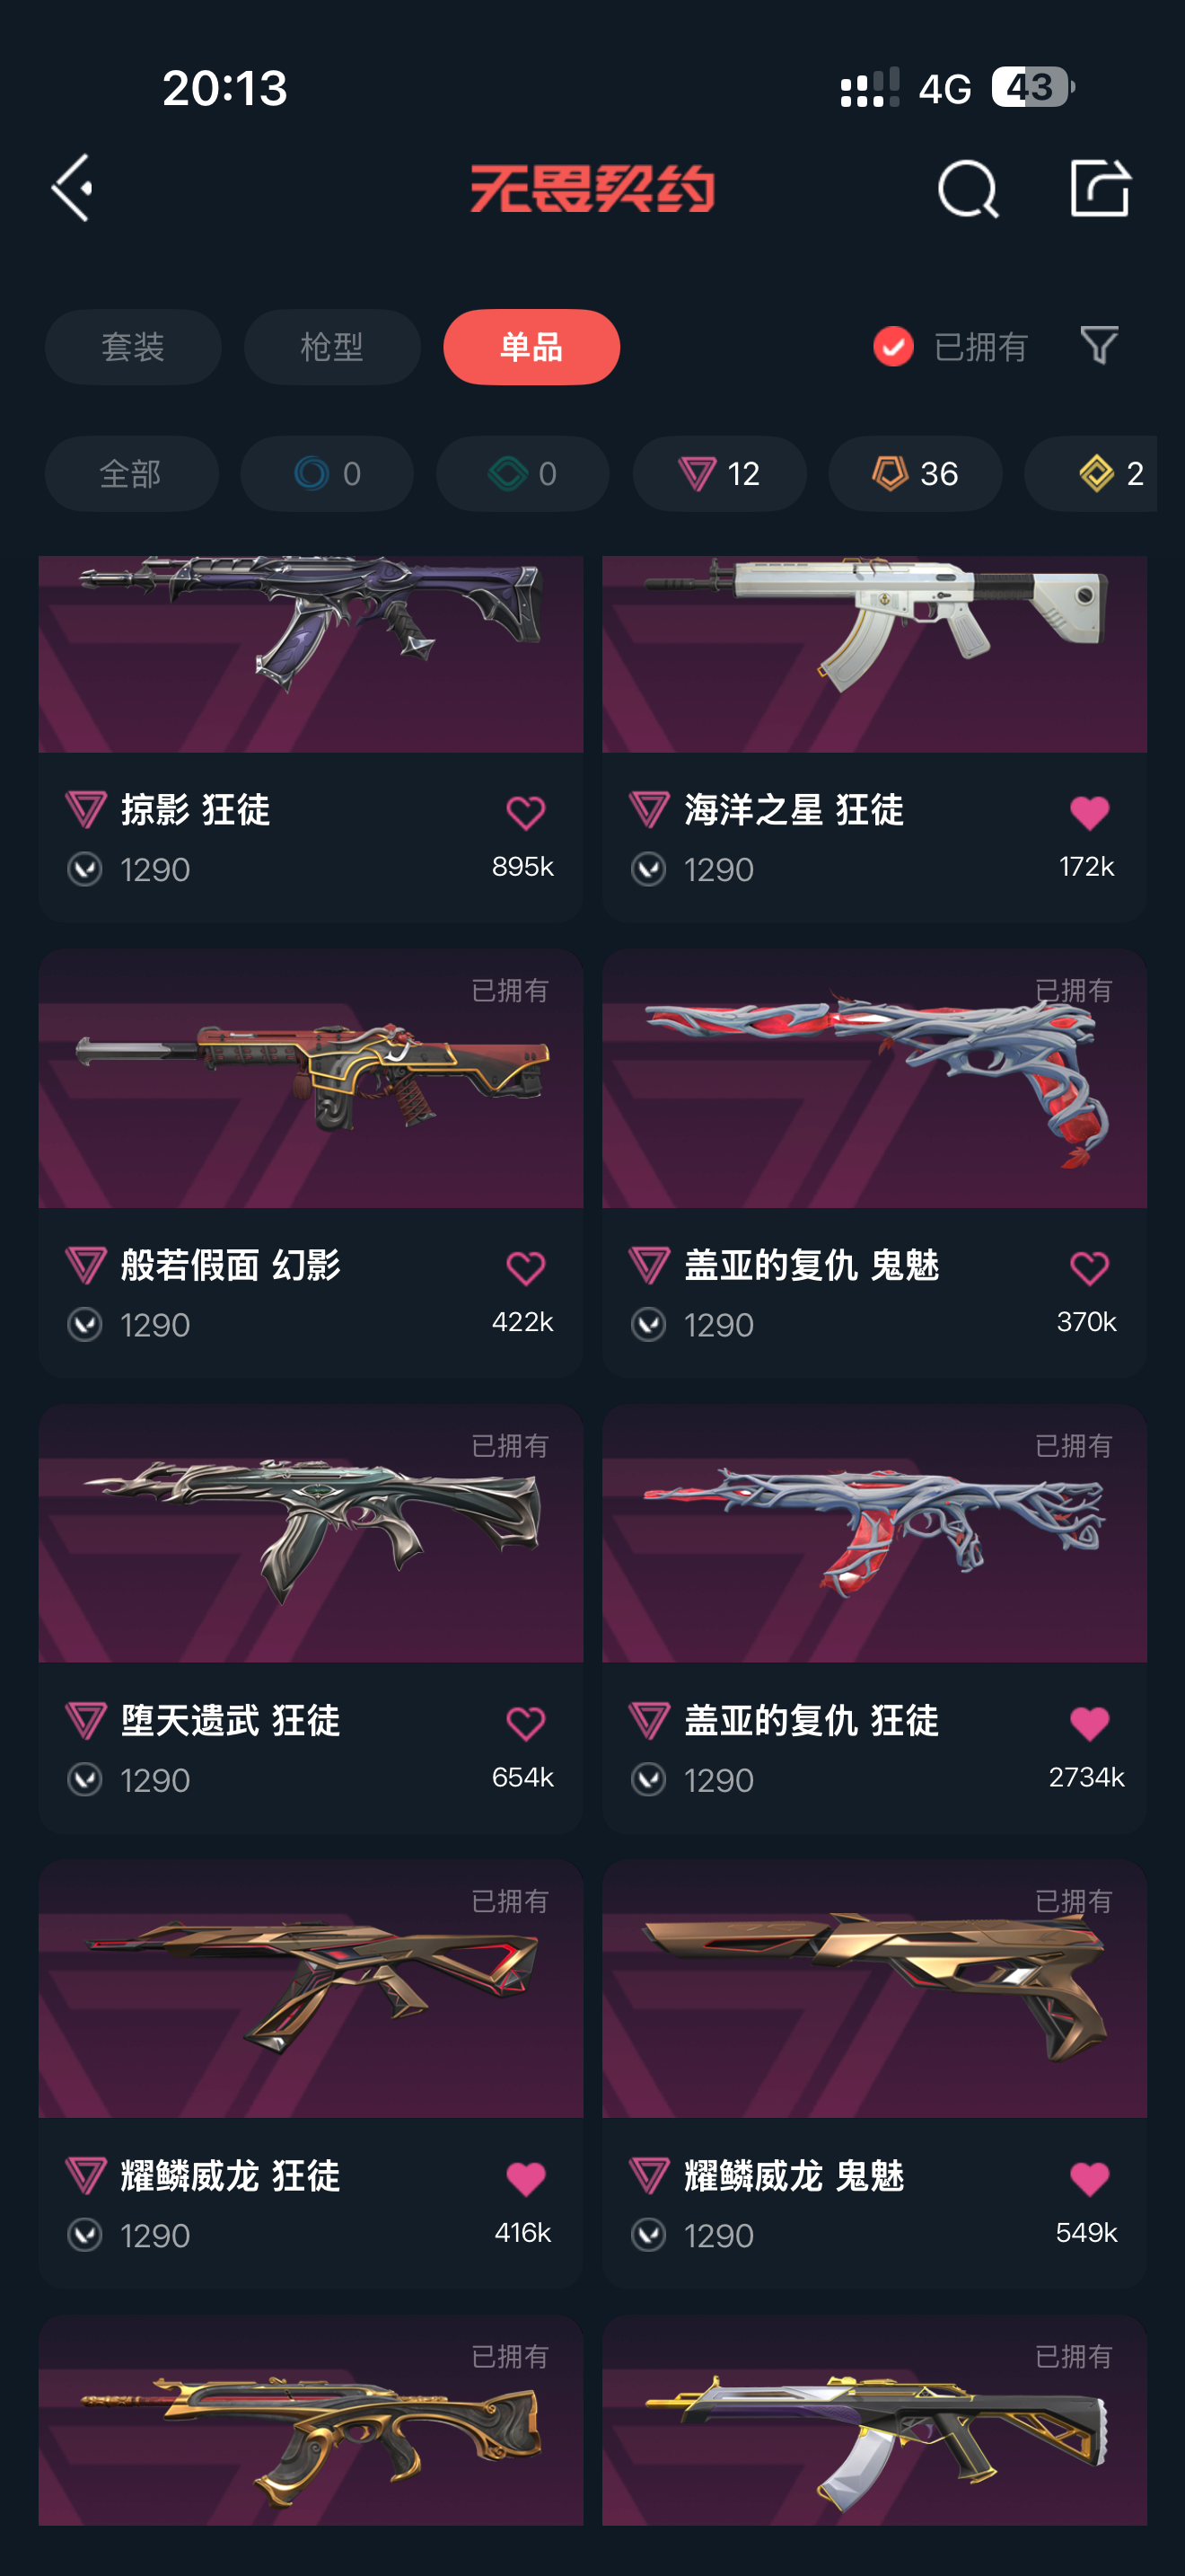Select the 全部 rarity filter
1185x2576 pixels.
[132, 473]
